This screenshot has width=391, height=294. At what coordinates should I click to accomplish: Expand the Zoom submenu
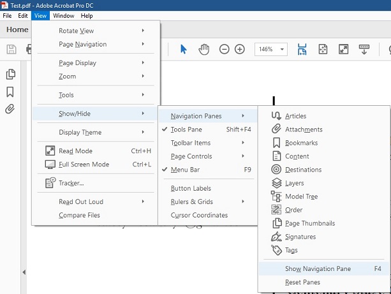click(96, 77)
